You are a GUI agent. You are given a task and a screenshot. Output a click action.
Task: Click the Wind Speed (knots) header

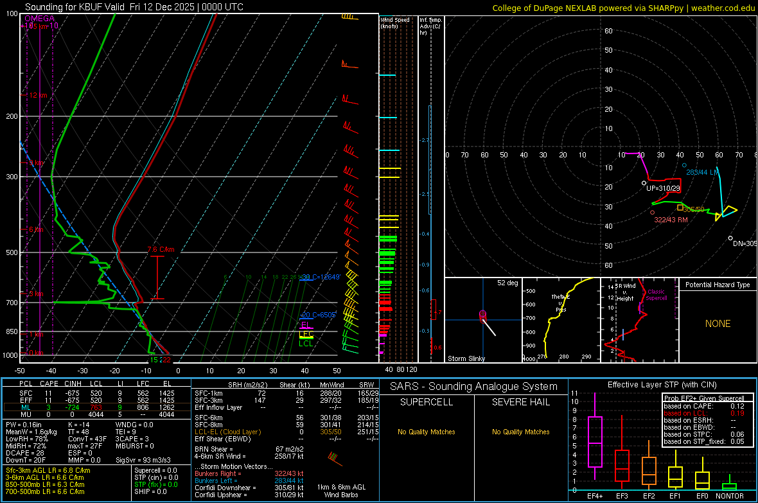[395, 22]
